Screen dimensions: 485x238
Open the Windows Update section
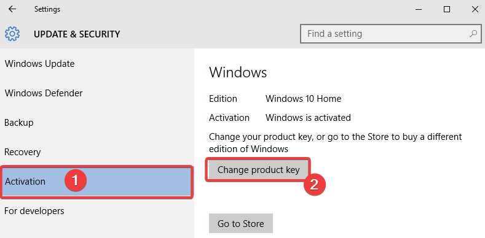tap(39, 64)
